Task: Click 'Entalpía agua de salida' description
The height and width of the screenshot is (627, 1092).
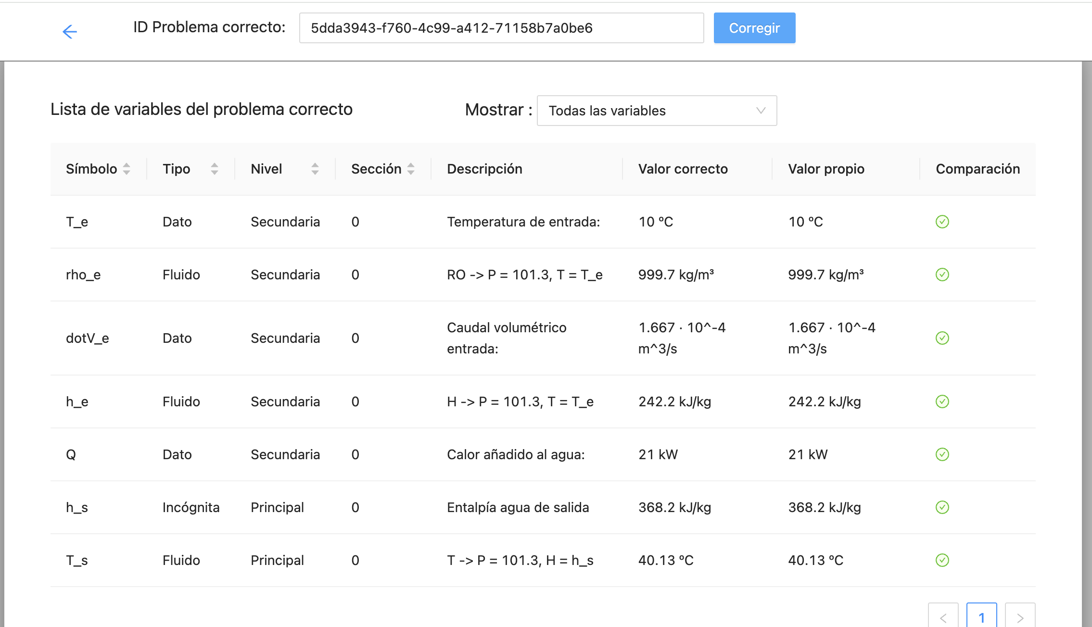Action: (518, 507)
